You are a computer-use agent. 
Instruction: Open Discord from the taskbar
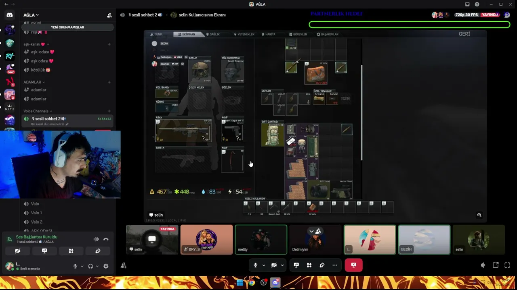(275, 283)
